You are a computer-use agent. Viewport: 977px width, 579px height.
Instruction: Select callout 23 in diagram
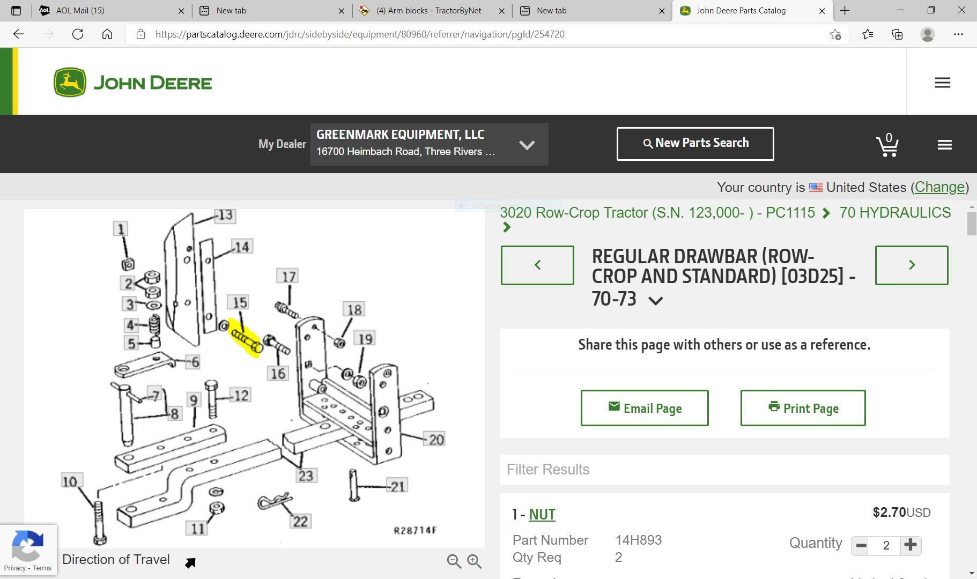click(x=306, y=476)
